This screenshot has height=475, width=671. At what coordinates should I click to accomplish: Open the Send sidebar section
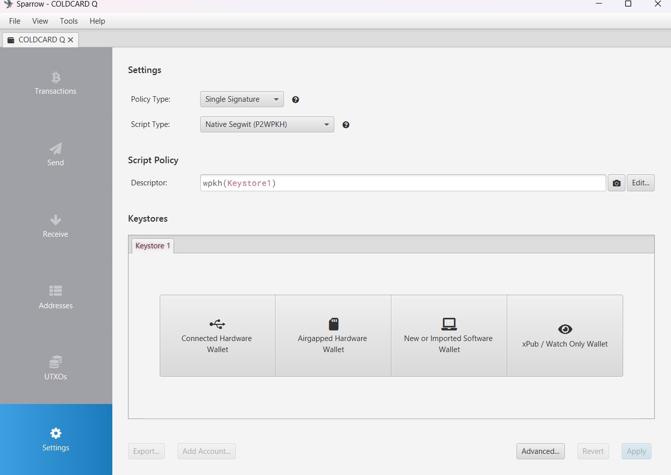[x=55, y=155]
